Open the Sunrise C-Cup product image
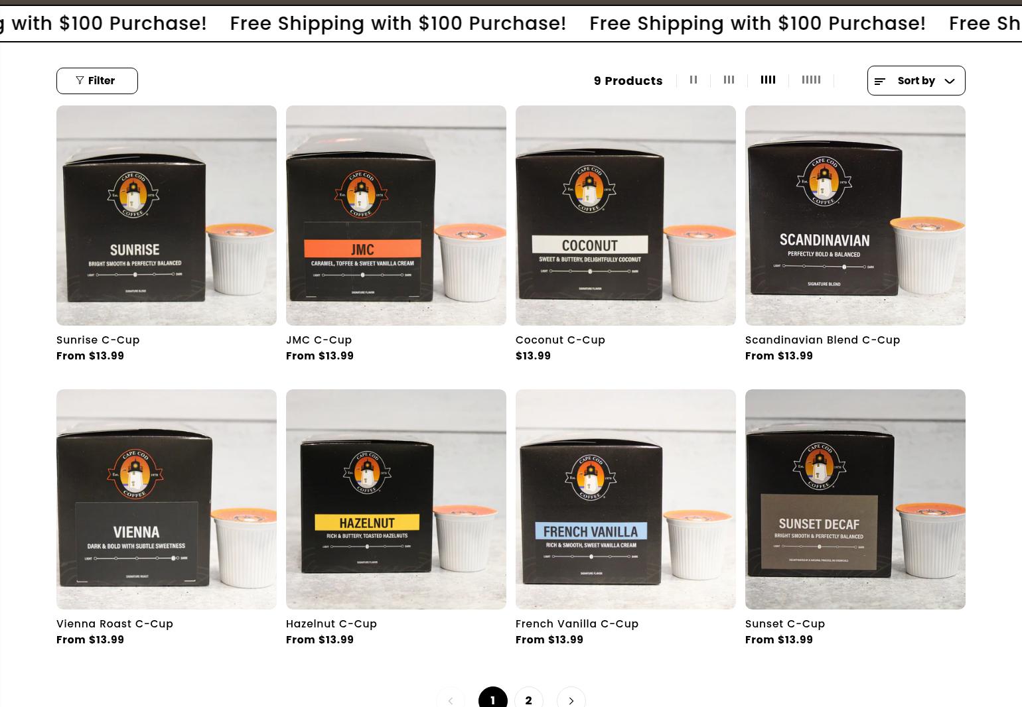 (x=167, y=216)
